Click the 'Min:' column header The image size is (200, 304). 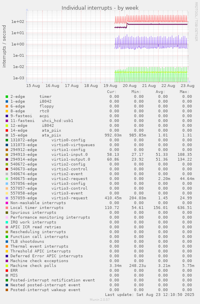click(x=136, y=92)
